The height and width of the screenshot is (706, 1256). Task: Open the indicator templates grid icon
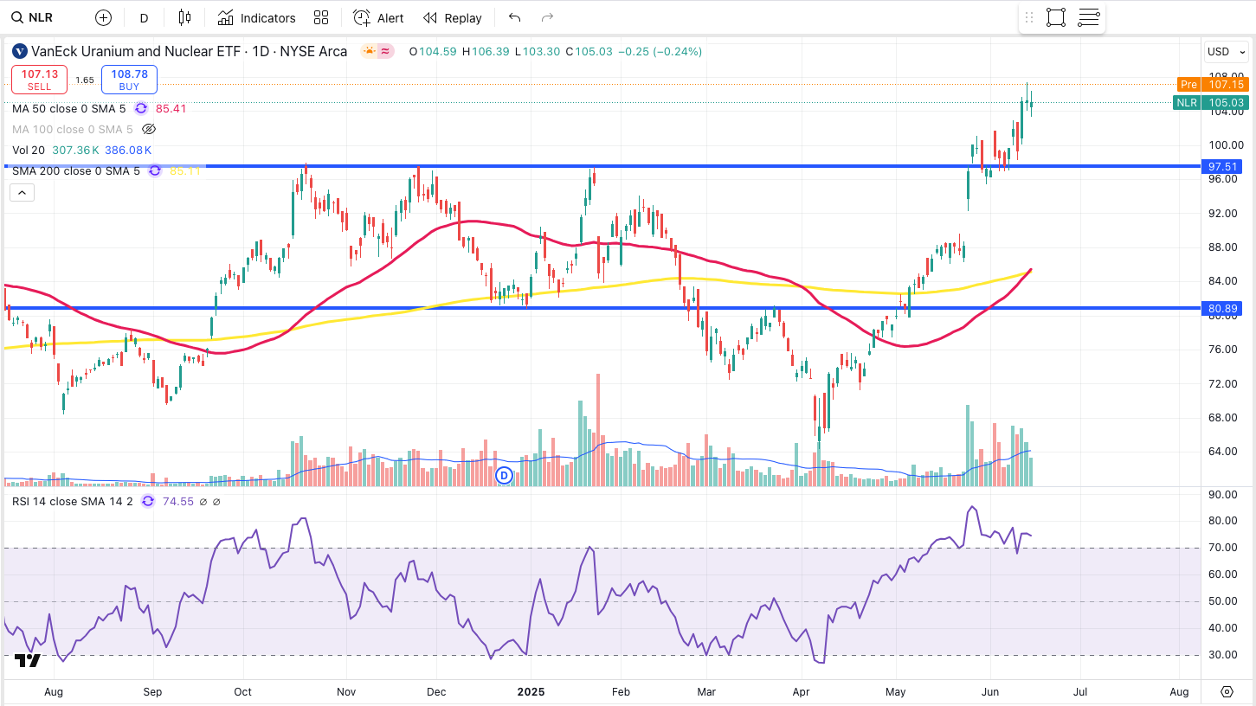tap(321, 17)
